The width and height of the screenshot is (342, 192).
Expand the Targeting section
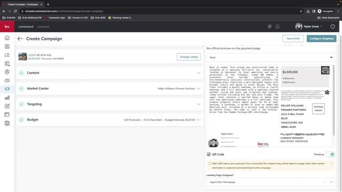pyautogui.click(x=110, y=105)
